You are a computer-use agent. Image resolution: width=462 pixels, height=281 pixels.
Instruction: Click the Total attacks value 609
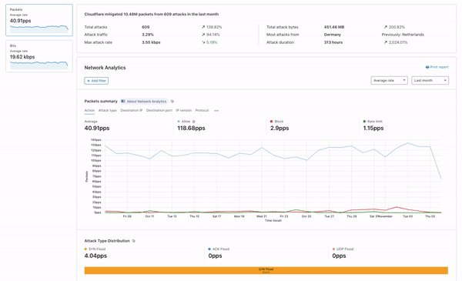tap(146, 27)
